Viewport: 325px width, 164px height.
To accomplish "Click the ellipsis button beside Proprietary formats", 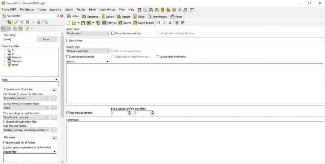I will pyautogui.click(x=53, y=98).
